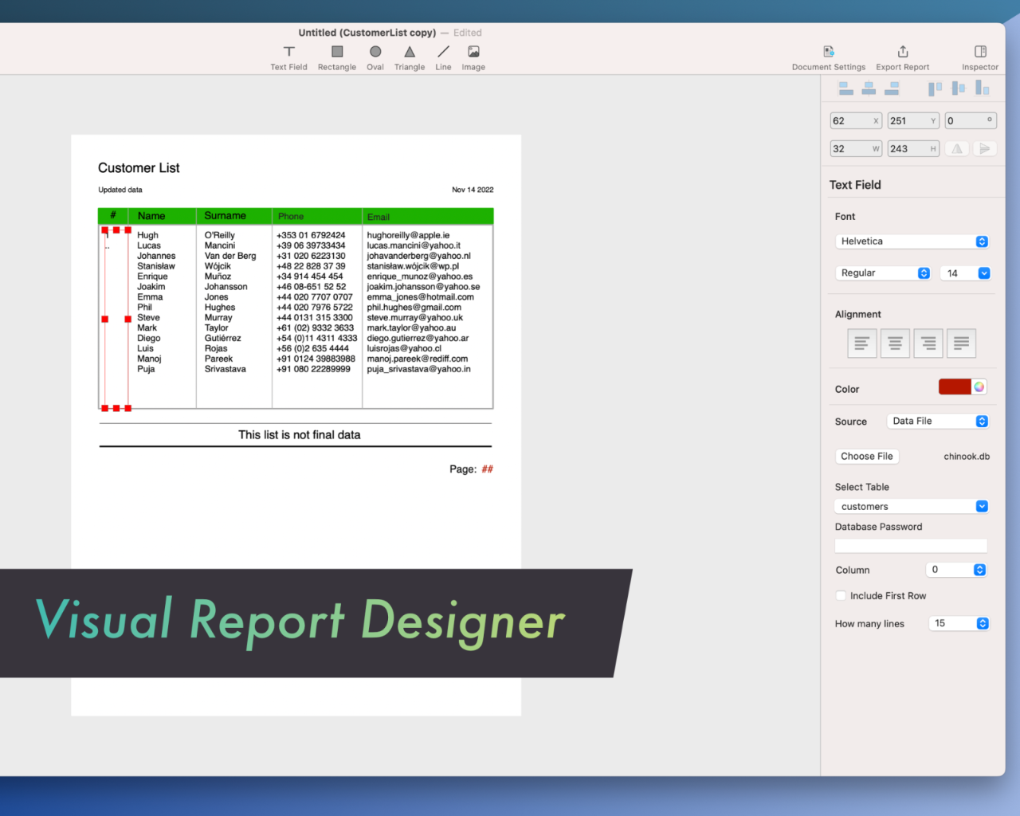The height and width of the screenshot is (816, 1020).
Task: Click the X position field
Action: click(856, 121)
